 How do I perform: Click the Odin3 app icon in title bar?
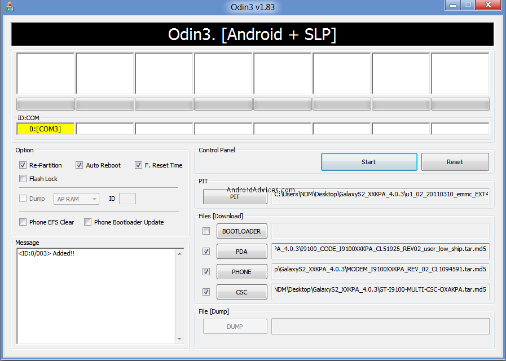click(10, 6)
